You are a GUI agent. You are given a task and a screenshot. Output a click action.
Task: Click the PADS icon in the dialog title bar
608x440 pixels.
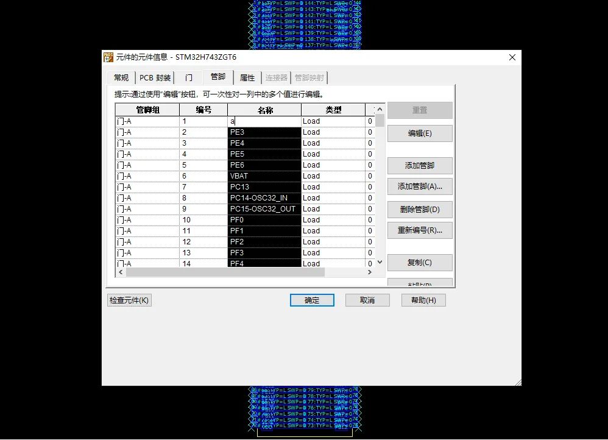pos(108,57)
